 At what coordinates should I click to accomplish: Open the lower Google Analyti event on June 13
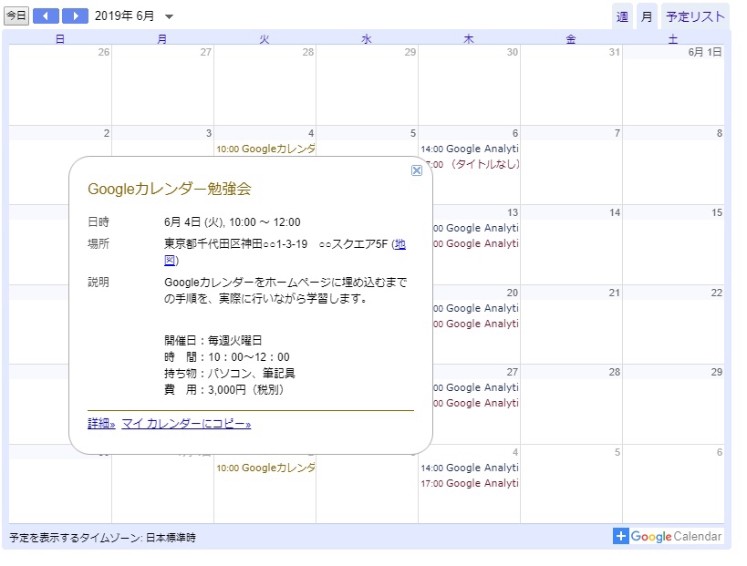476,243
